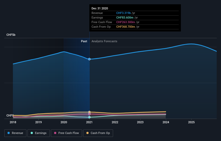
Task: Click the Earnings row label in tooltip
Action: (97, 17)
